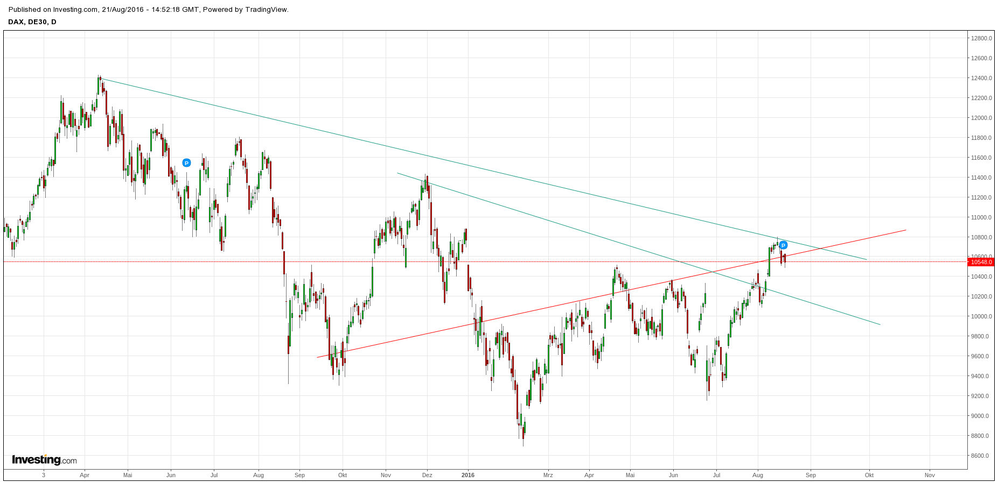Click the 10400.0 price axis label
Screen dimensions: 998x482
[x=981, y=277]
